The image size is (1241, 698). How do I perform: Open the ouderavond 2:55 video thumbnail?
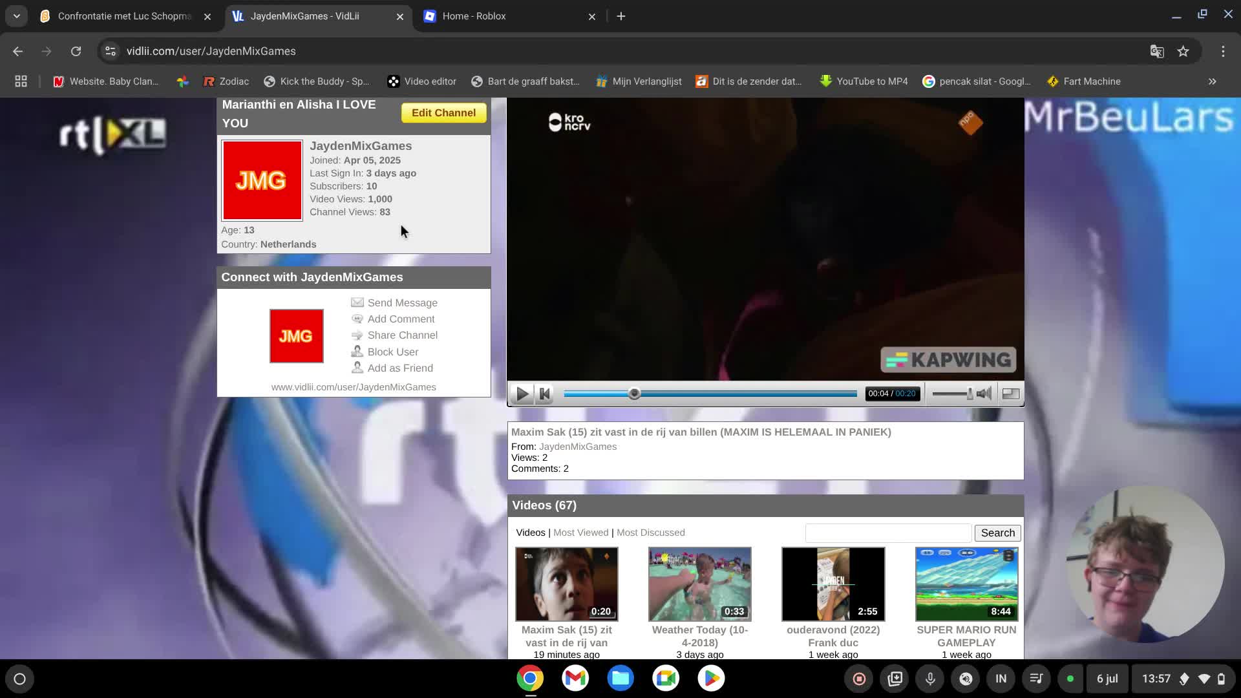(833, 584)
